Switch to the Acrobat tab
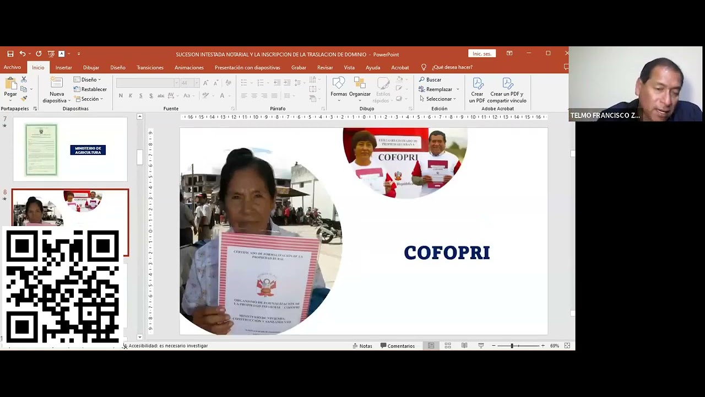Viewport: 705px width, 397px height. point(400,67)
